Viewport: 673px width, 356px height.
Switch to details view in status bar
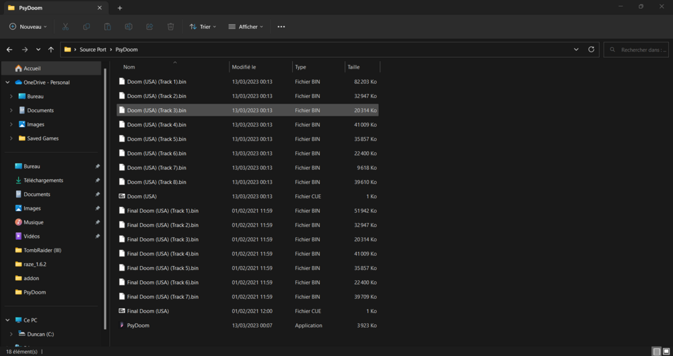pyautogui.click(x=656, y=351)
